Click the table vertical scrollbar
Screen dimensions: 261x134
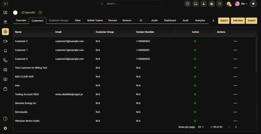256,55
